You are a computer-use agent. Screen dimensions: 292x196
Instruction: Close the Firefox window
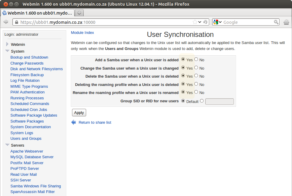[6, 4]
